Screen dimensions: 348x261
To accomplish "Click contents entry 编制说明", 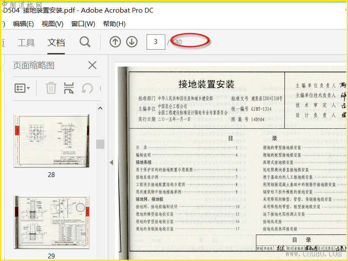I will coord(144,155).
